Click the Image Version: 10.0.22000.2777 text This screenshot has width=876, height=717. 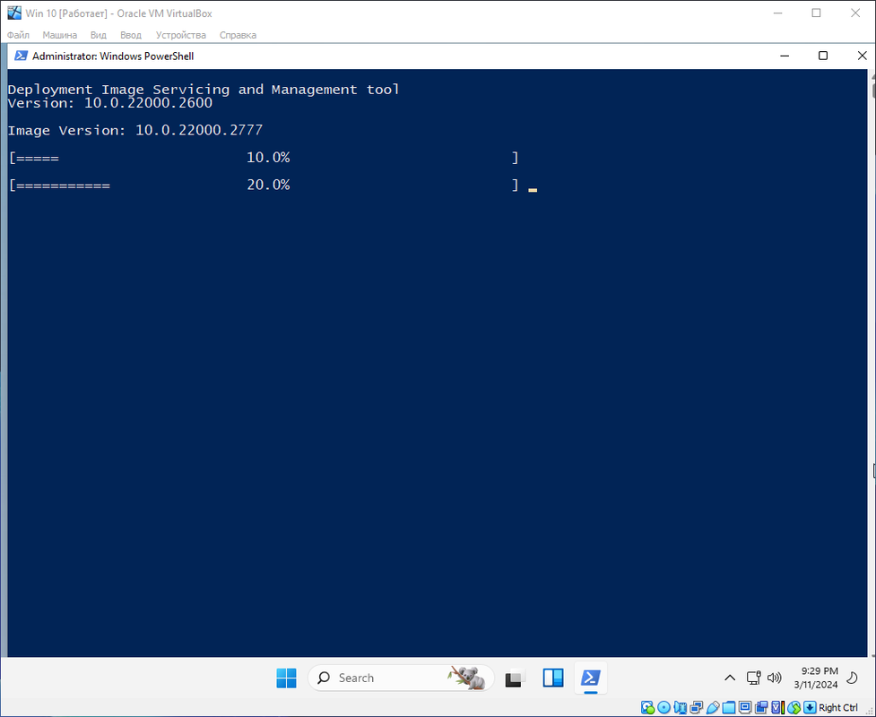[x=135, y=131]
